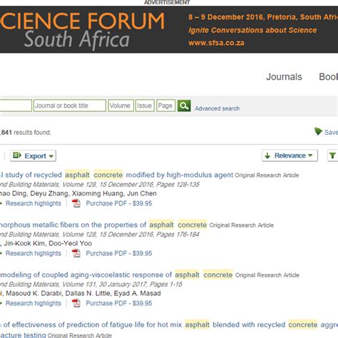Open metallic fibers asphalt concrete article
The image size is (338, 338).
(x=103, y=225)
